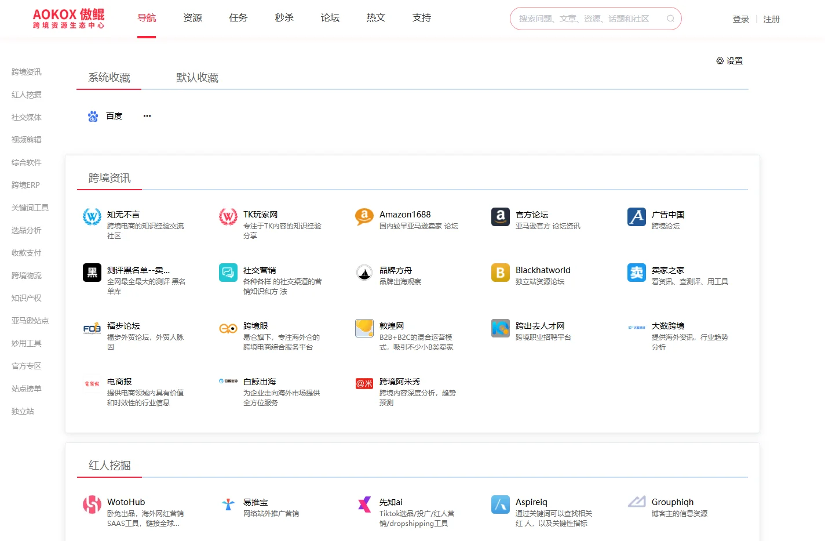Click the 易推宝 icon

pyautogui.click(x=228, y=504)
